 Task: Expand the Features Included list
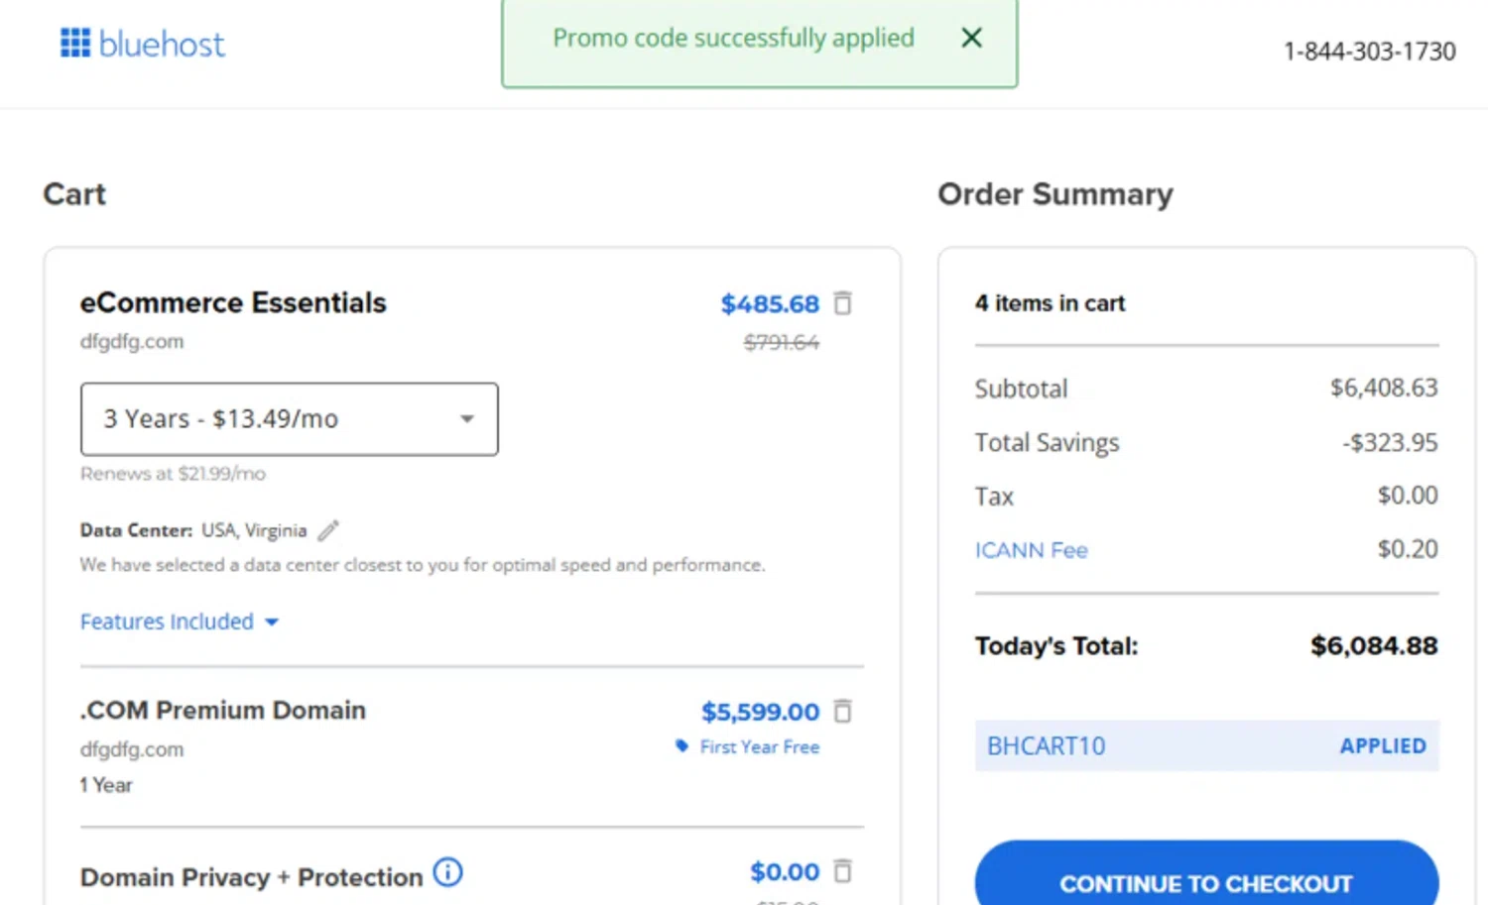(x=179, y=622)
